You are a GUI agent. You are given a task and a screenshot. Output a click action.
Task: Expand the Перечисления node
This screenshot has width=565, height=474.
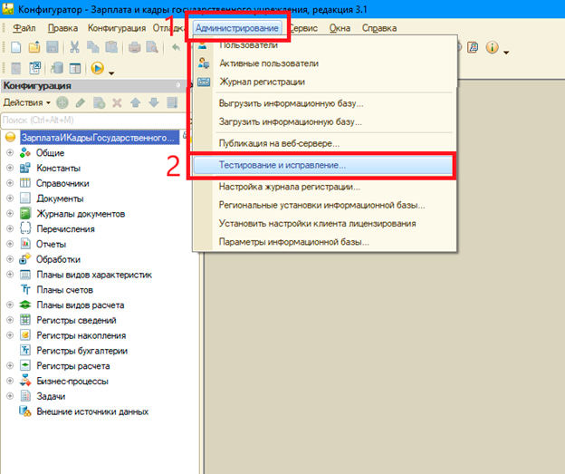pyautogui.click(x=10, y=228)
